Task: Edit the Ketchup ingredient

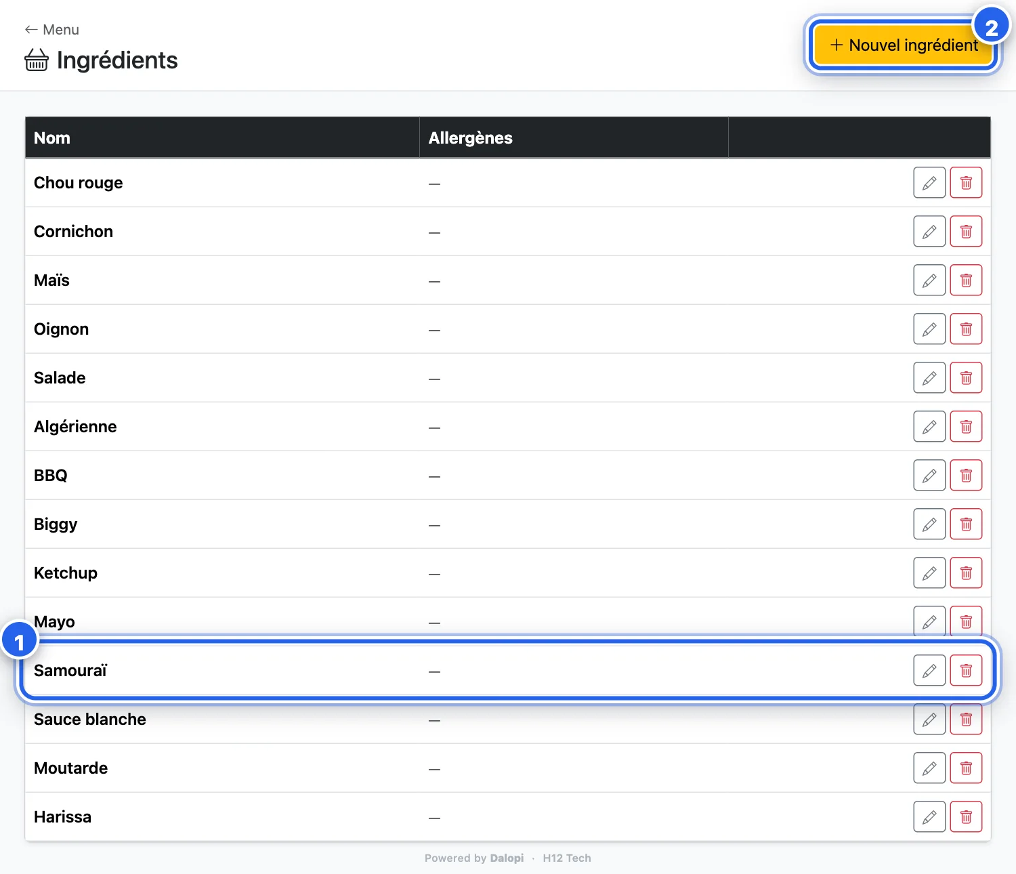Action: point(929,573)
